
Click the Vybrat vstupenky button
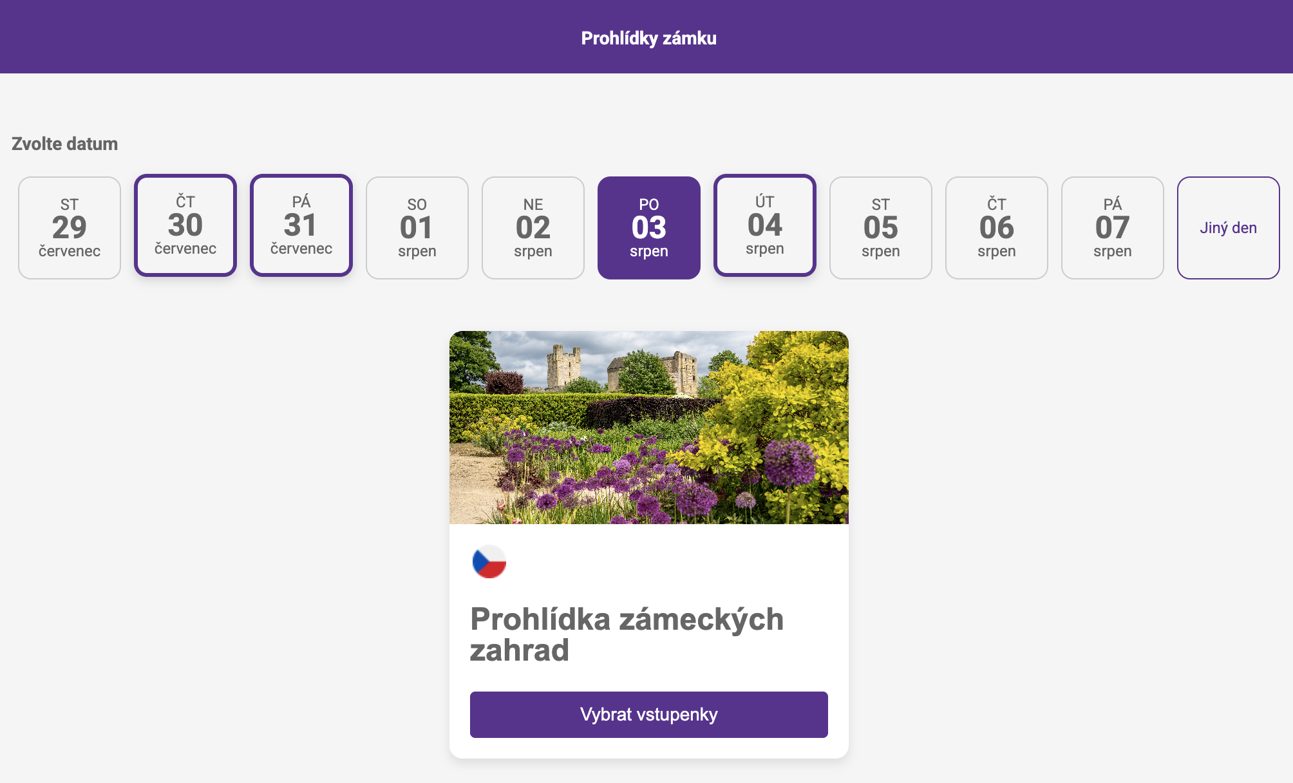click(x=649, y=715)
